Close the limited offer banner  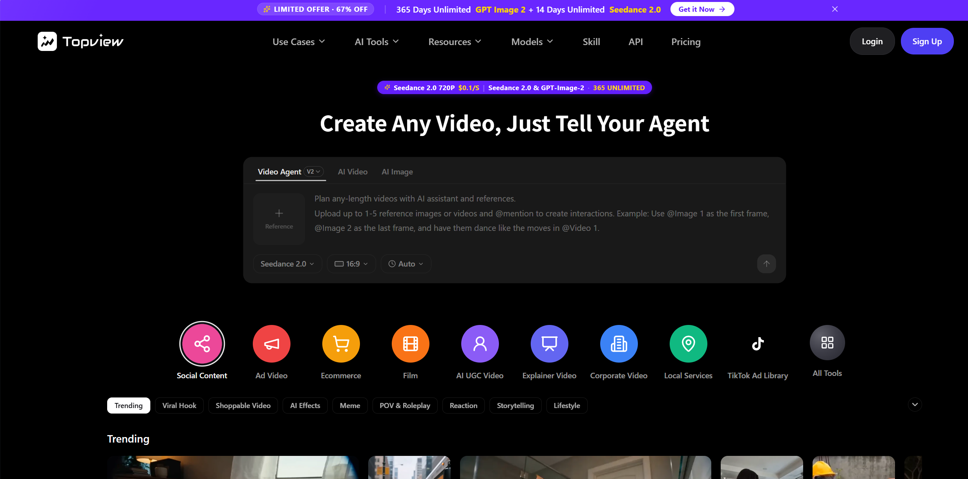(835, 9)
